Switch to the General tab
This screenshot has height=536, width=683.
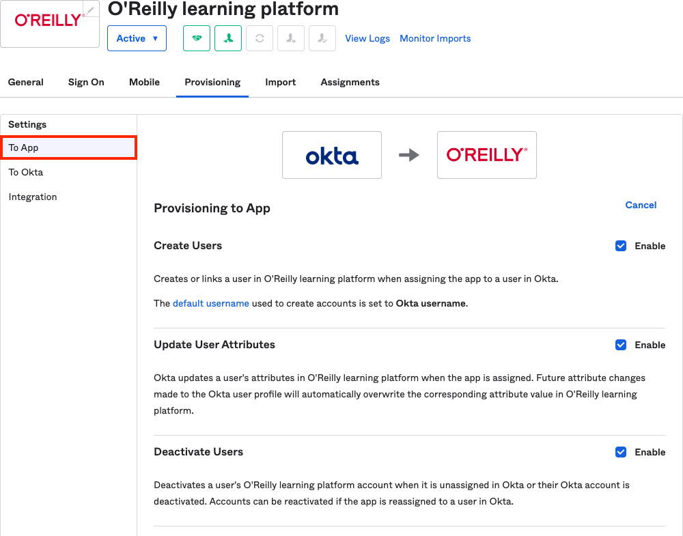click(x=26, y=82)
